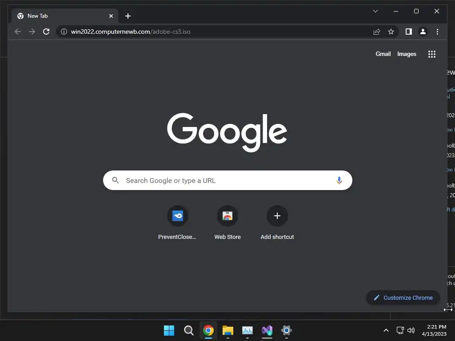Image resolution: width=455 pixels, height=341 pixels.
Task: Open Gmail link
Action: [x=383, y=54]
